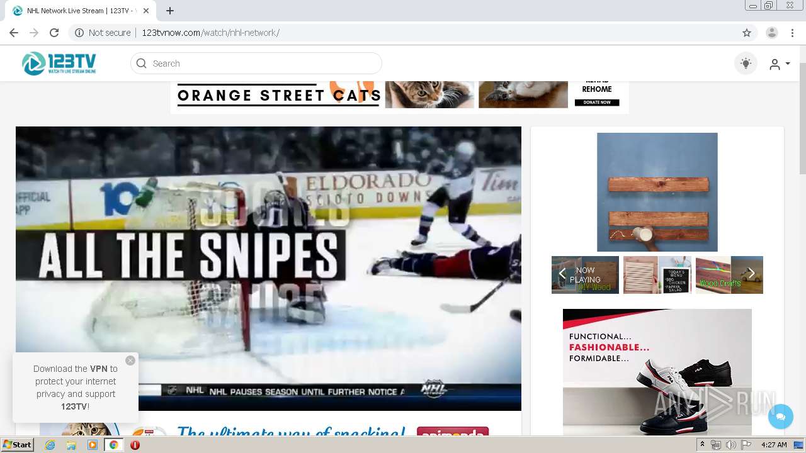This screenshot has height=453, width=806.
Task: Open Windows Media Player taskbar icon
Action: [x=93, y=445]
